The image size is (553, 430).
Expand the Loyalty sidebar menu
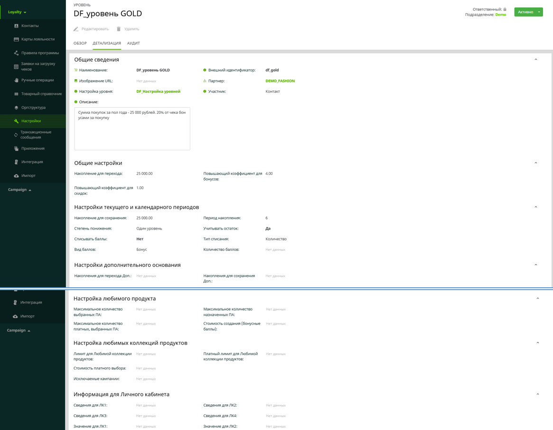click(18, 12)
